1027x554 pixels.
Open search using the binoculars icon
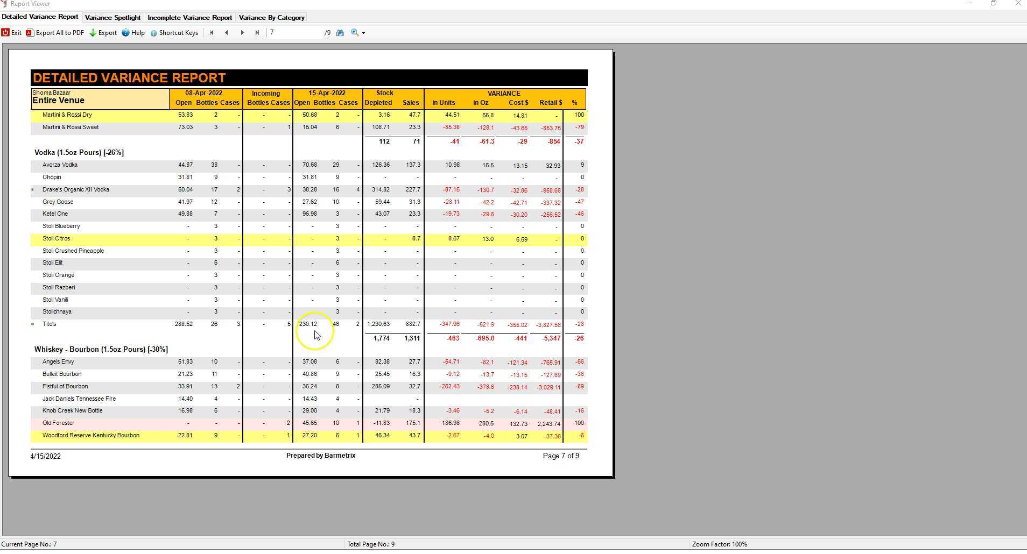340,32
